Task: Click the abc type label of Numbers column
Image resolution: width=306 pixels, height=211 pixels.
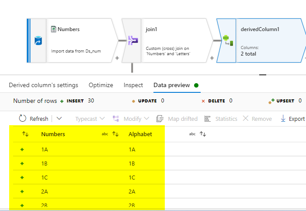Action: point(105,134)
